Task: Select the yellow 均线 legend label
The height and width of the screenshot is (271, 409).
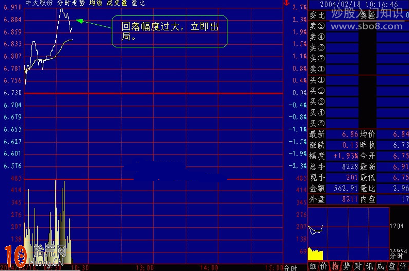Action: (95, 3)
